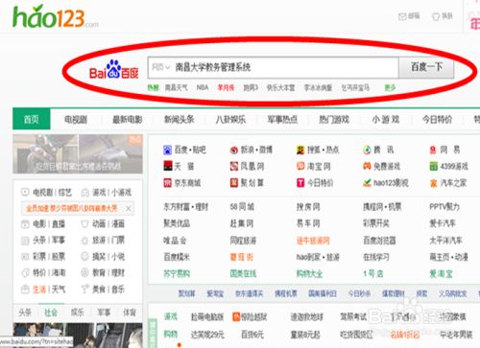Click the 新浪·微博 site icon
480x348 pixels.
[x=234, y=150]
